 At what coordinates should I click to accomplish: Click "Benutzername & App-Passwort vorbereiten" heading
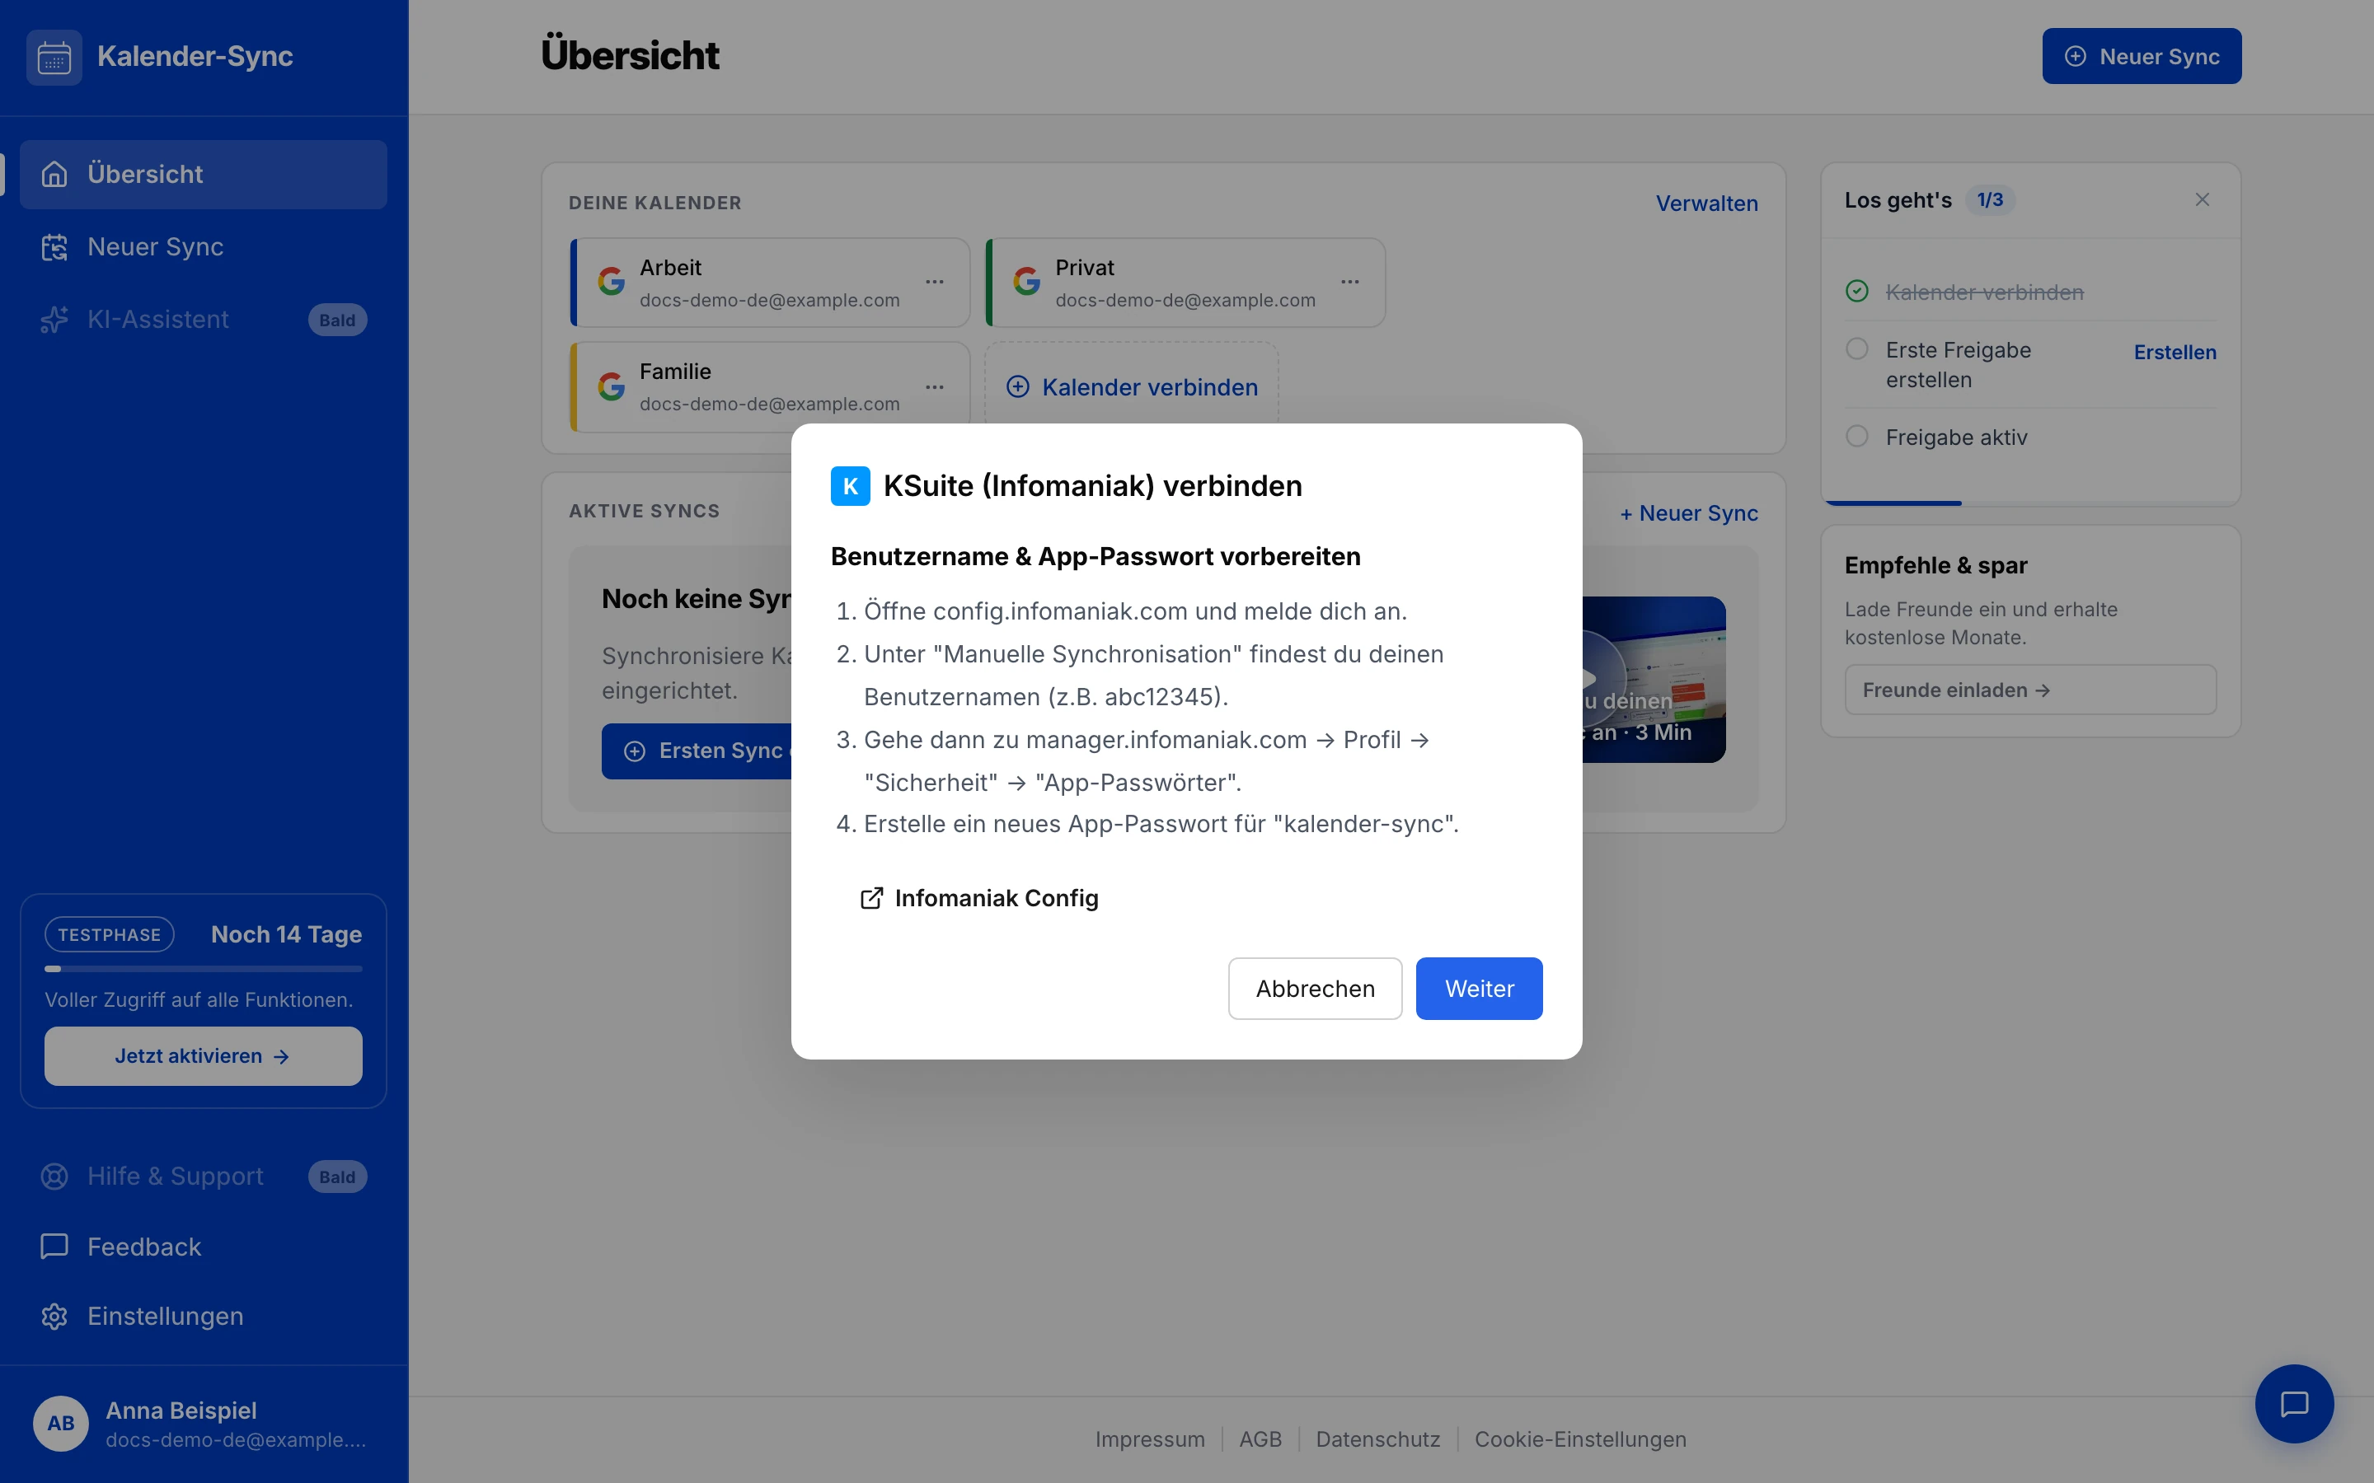point(1096,556)
